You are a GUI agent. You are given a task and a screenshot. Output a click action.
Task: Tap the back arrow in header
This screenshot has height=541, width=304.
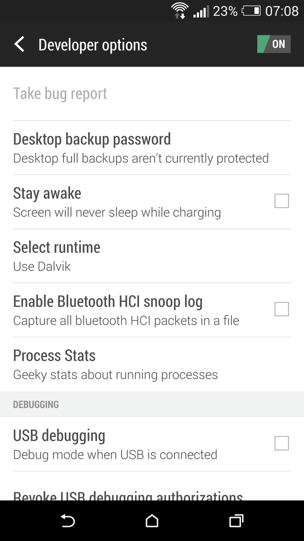point(19,45)
